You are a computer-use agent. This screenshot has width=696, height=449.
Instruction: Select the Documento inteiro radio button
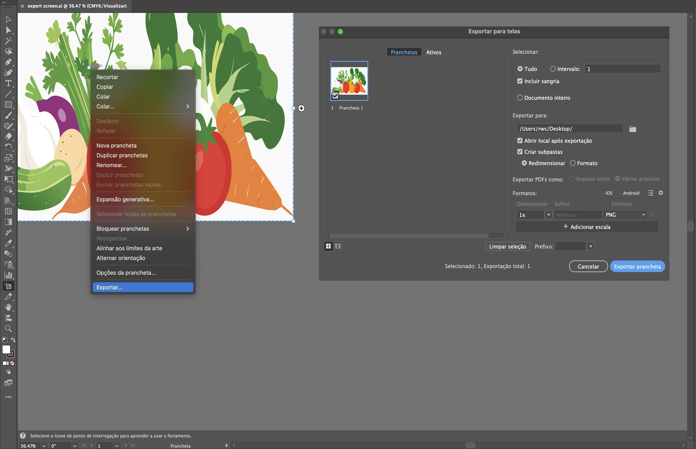pyautogui.click(x=520, y=97)
